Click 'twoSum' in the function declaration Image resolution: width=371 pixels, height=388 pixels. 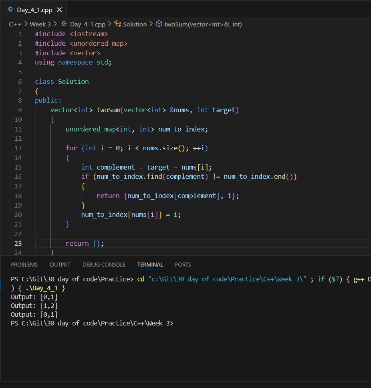pos(108,110)
